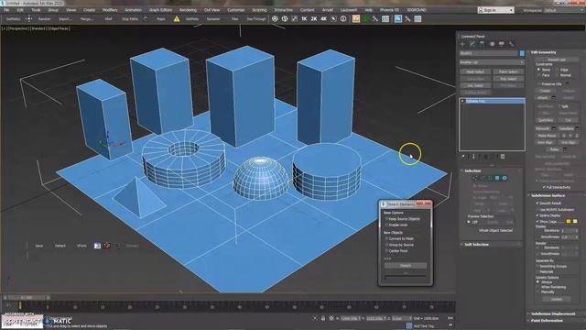This screenshot has height=330, width=586.
Task: Click the pale Show Cage color swatch
Action: coord(575,222)
